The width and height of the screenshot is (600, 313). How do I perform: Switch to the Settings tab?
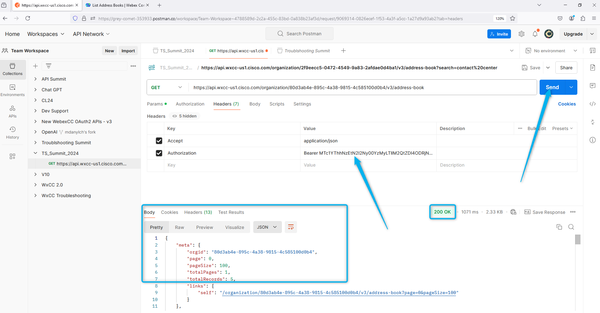tap(302, 104)
